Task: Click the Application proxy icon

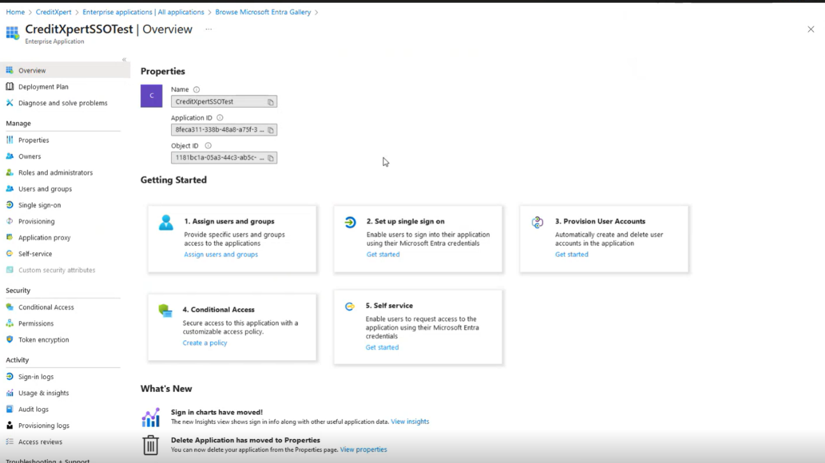Action: 10,237
